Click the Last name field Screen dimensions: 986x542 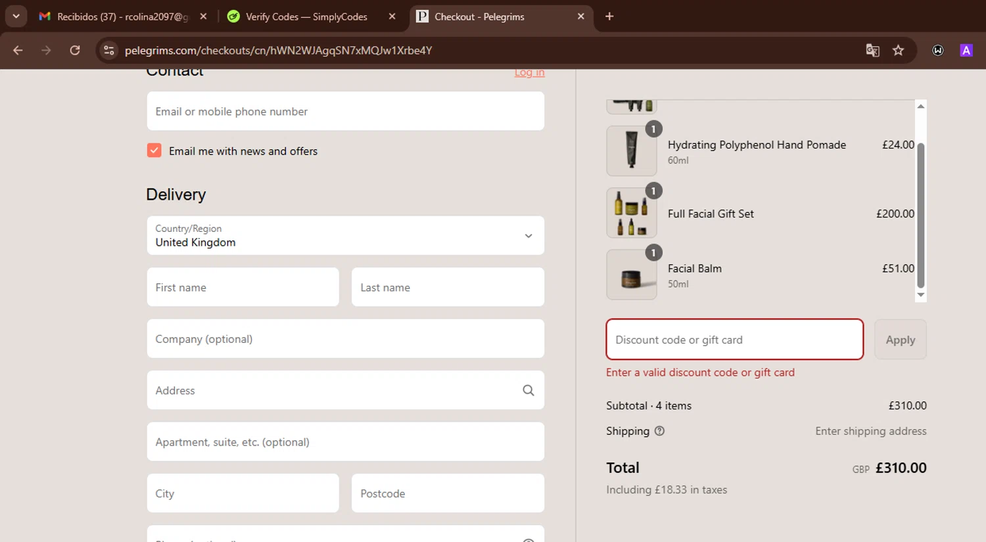[x=448, y=287]
